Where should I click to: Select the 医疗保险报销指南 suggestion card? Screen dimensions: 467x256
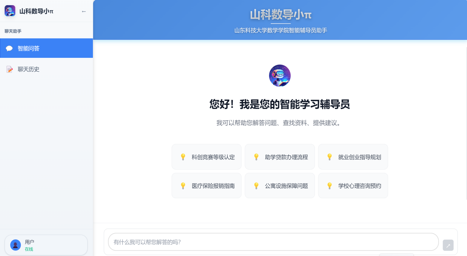[206, 186]
